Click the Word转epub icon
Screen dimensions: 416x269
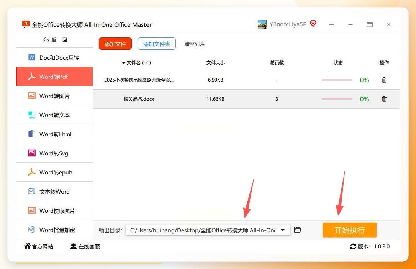31,172
